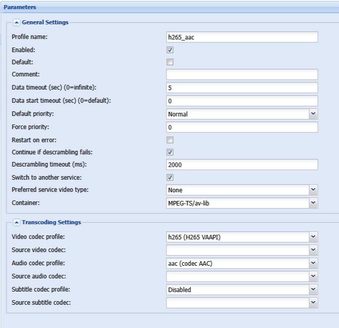Uncheck Continue if descrambling fails

pos(170,152)
